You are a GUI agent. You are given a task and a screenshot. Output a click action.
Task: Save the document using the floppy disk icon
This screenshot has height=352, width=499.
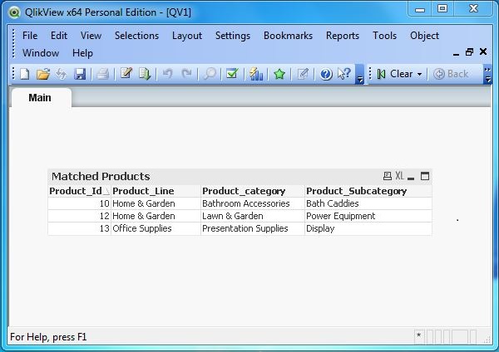pyautogui.click(x=80, y=74)
